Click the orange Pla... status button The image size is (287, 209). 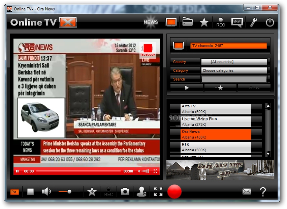pyautogui.click(x=14, y=192)
